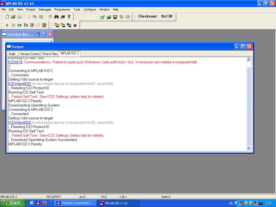Click the yellow Reset icon
The width and height of the screenshot is (276, 207).
[x=44, y=25]
